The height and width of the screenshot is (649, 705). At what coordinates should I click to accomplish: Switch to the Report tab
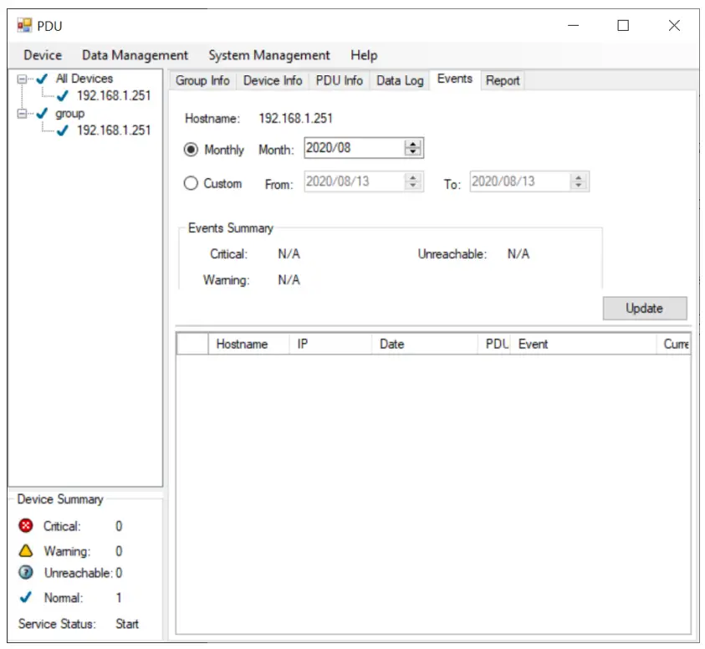pyautogui.click(x=503, y=80)
